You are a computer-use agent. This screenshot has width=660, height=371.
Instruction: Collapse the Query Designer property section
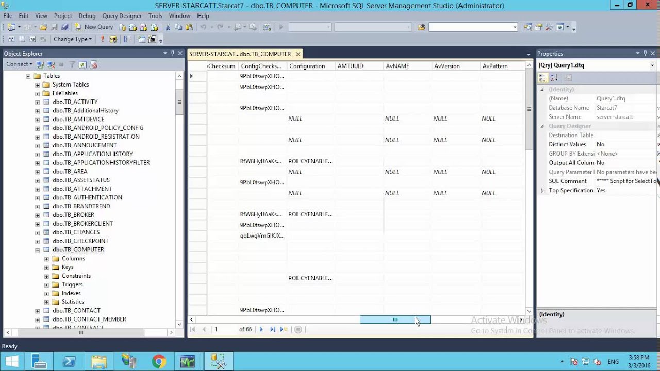click(542, 126)
